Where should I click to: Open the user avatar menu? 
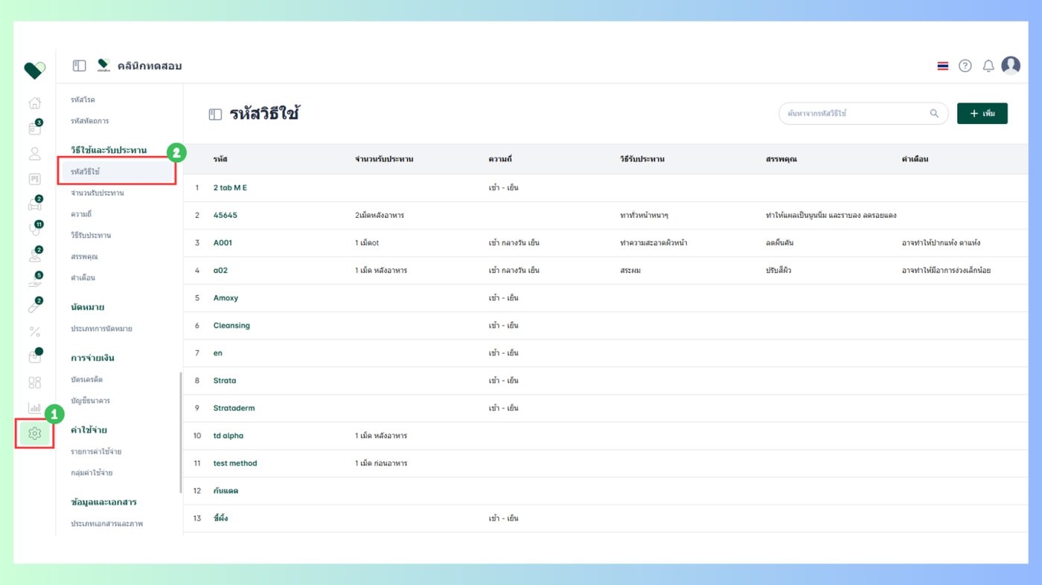1010,65
